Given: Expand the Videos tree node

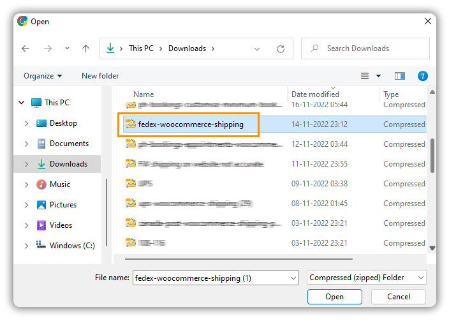Looking at the screenshot, I should click(26, 225).
